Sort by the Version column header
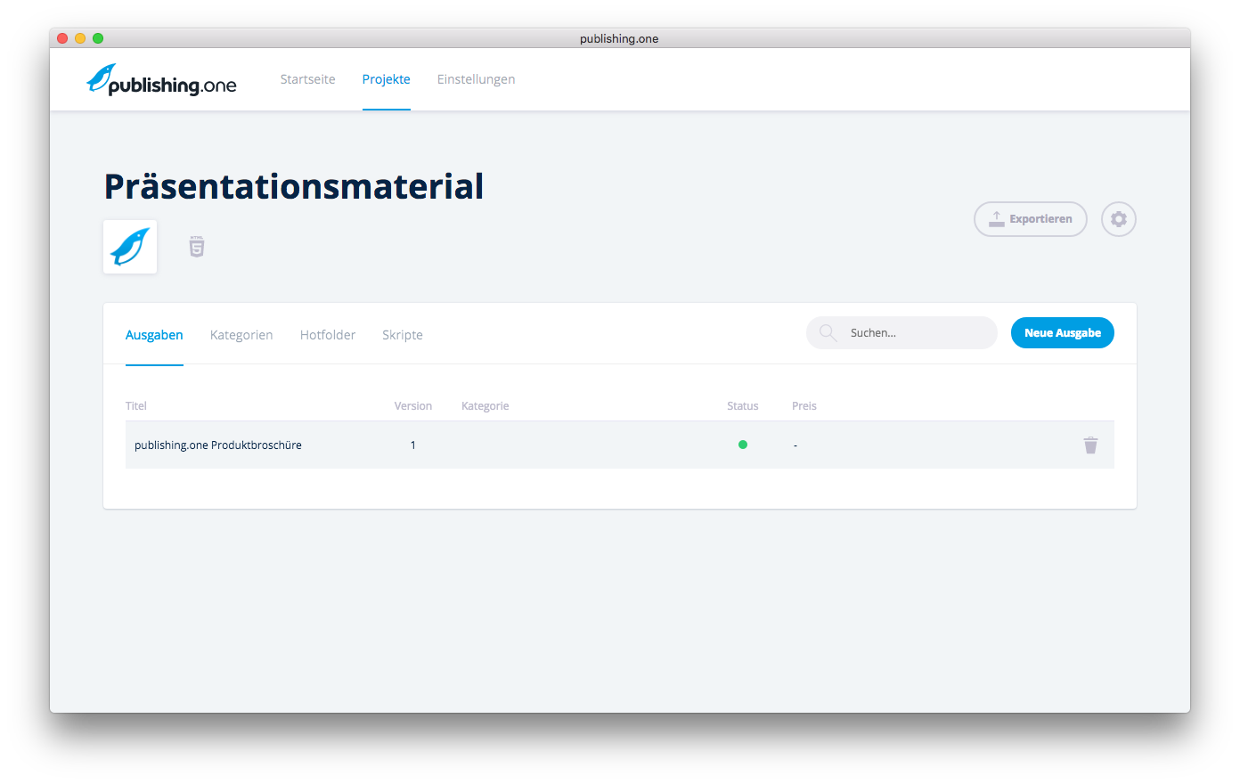Screen dimensions: 1240x784 (413, 406)
